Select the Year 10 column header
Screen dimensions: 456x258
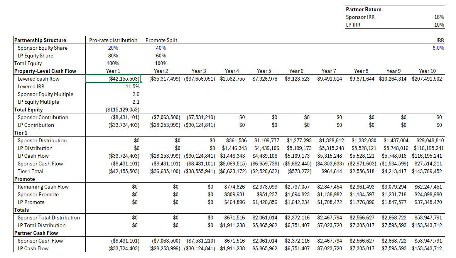[x=427, y=71]
